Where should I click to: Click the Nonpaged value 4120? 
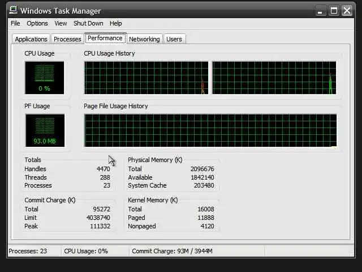(208, 226)
